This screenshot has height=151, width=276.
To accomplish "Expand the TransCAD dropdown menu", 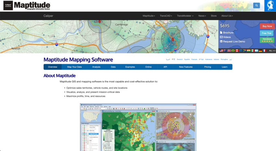I will (166, 16).
